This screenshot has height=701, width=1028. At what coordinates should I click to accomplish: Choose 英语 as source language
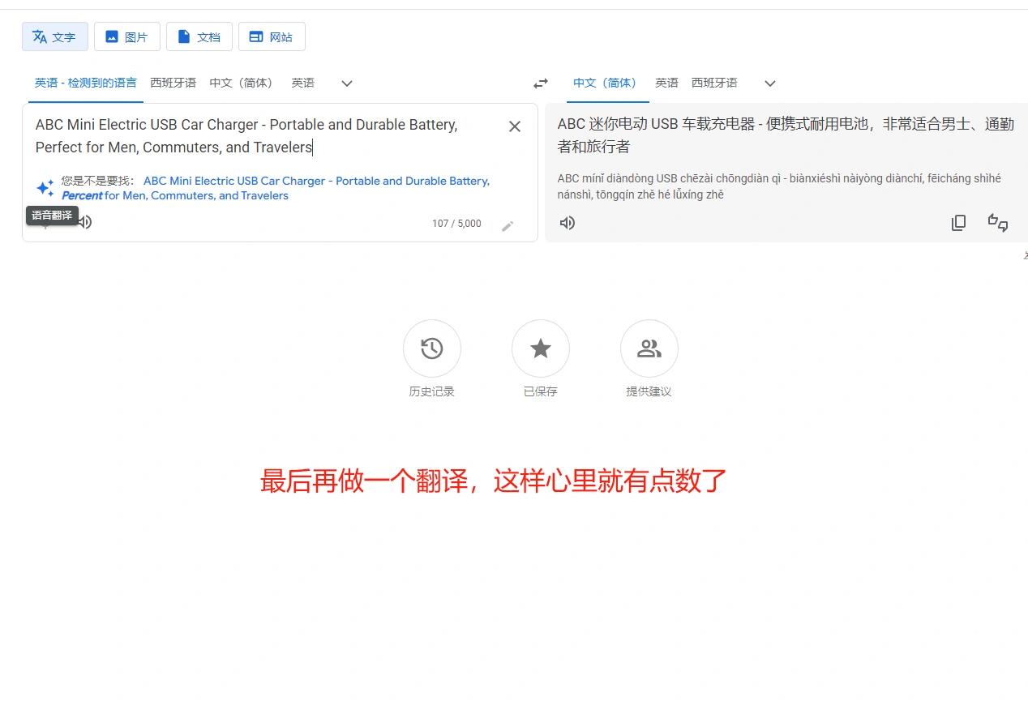[302, 83]
